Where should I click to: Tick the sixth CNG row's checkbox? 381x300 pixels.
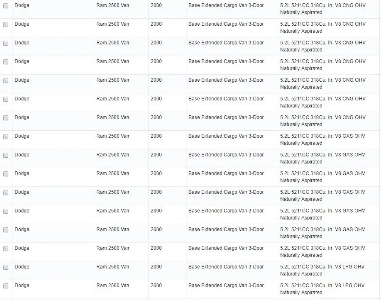[6, 99]
